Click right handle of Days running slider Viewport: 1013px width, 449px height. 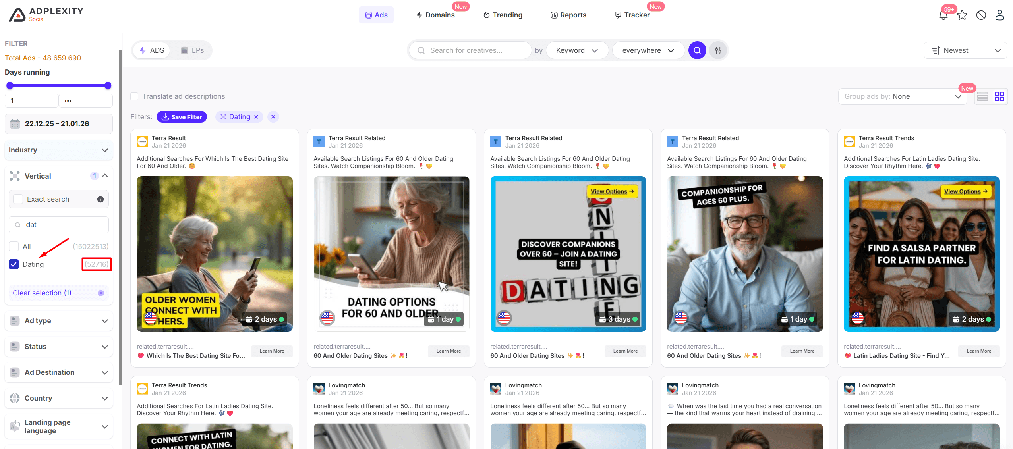tap(108, 85)
